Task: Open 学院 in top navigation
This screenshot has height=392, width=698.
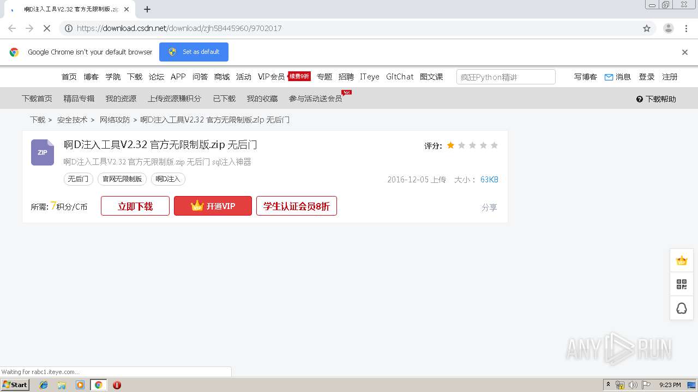Action: [x=113, y=77]
